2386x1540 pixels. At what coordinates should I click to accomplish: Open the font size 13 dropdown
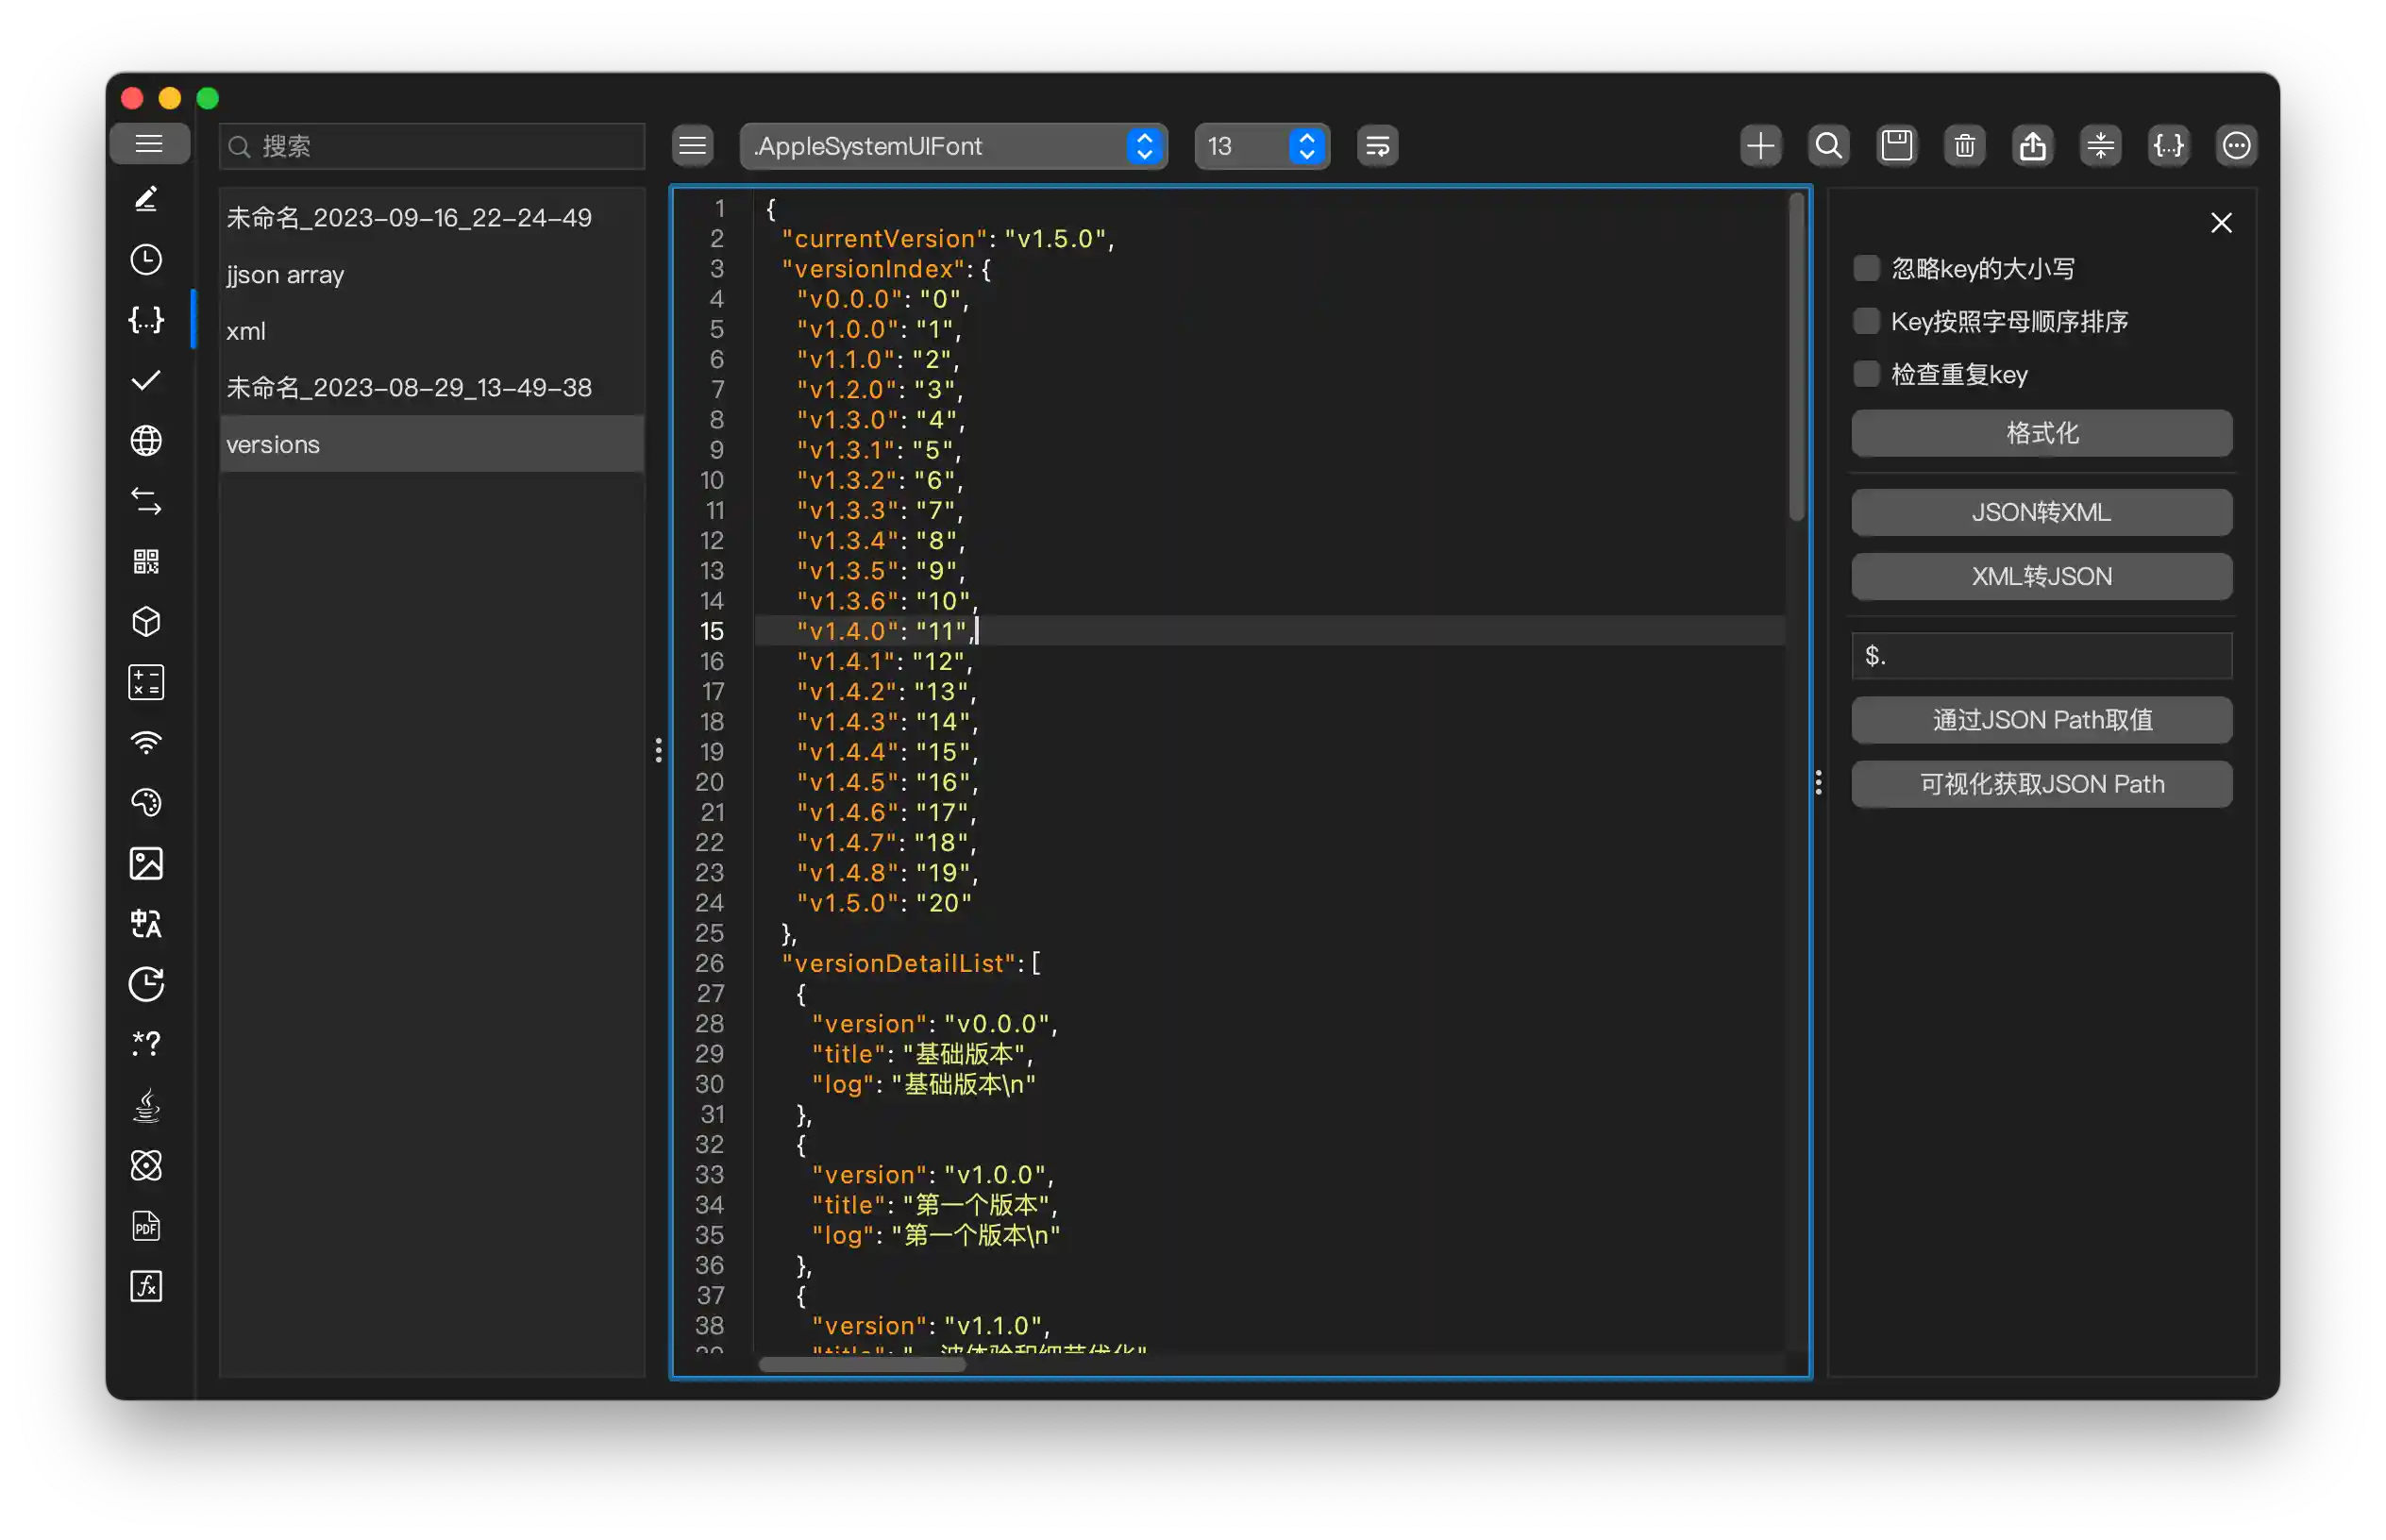pyautogui.click(x=1261, y=146)
